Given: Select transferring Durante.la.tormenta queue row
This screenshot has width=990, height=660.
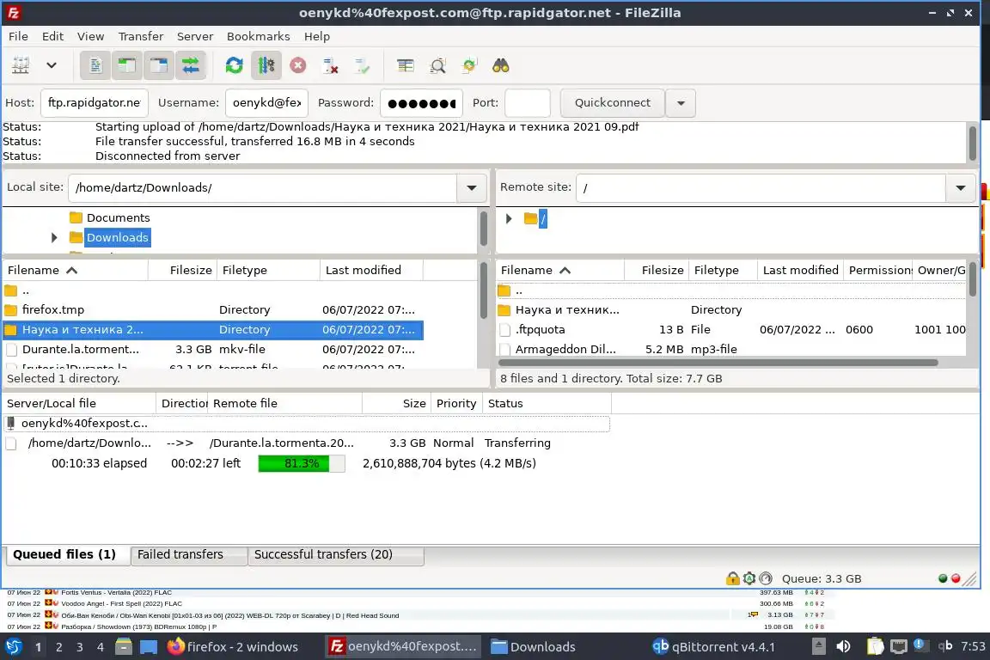Looking at the screenshot, I should [x=306, y=443].
